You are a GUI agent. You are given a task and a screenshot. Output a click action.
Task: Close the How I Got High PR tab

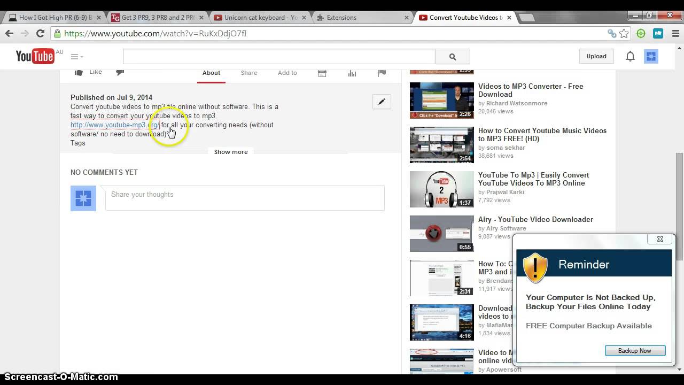tap(98, 18)
